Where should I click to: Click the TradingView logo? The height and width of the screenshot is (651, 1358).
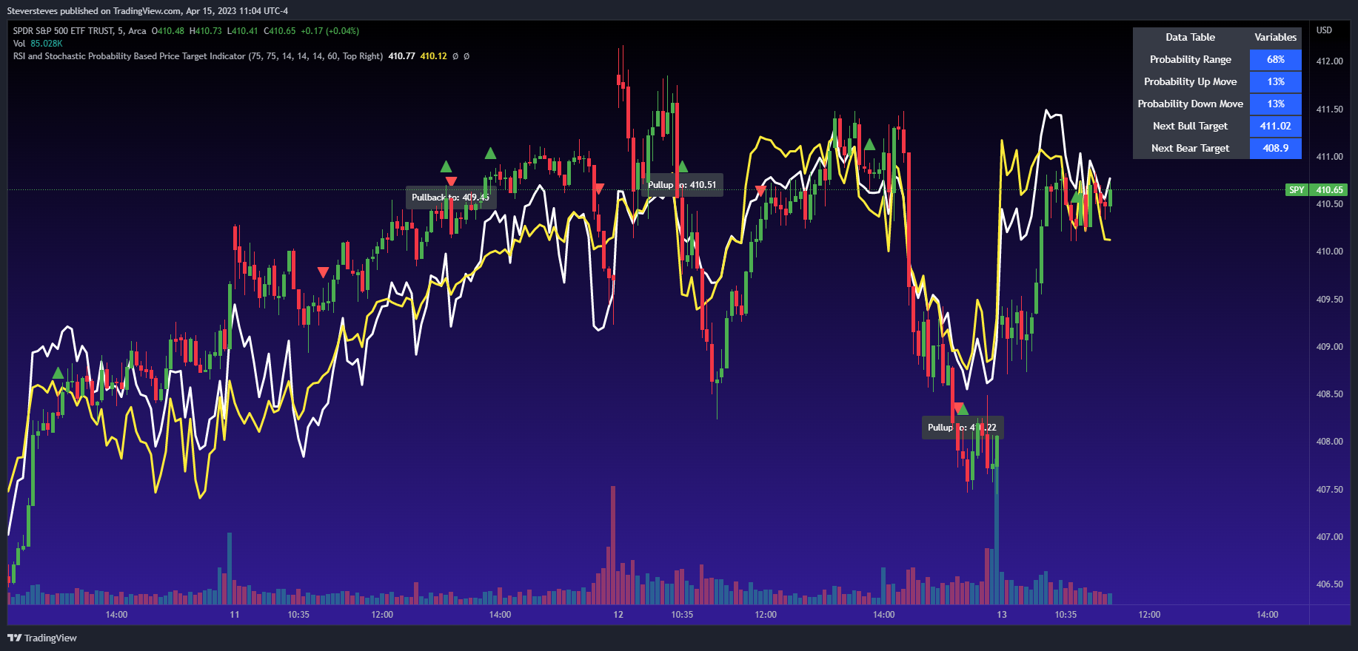pos(42,638)
